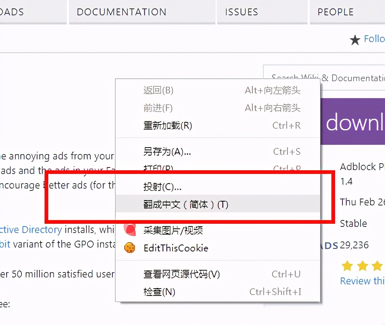
Task: Open the ISSUES tab
Action: pyautogui.click(x=241, y=12)
